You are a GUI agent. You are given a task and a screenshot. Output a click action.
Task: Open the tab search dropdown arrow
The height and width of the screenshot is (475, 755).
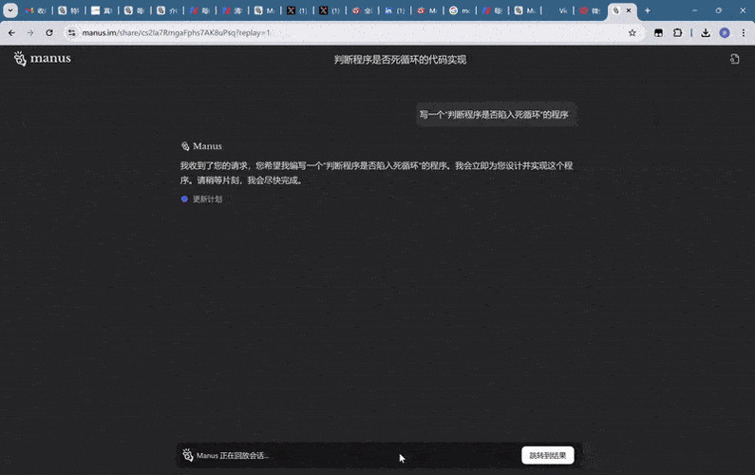[10, 10]
